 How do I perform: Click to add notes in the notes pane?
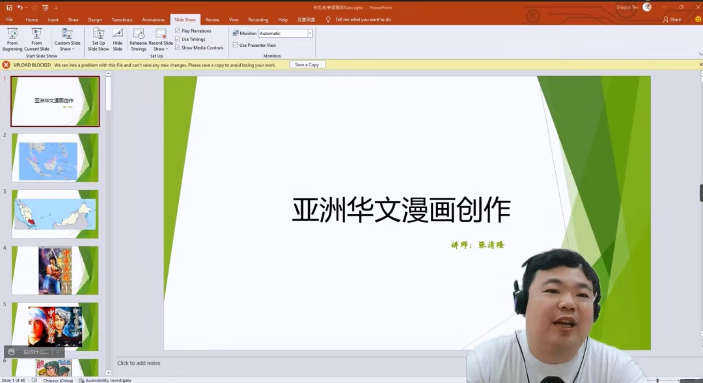[139, 363]
